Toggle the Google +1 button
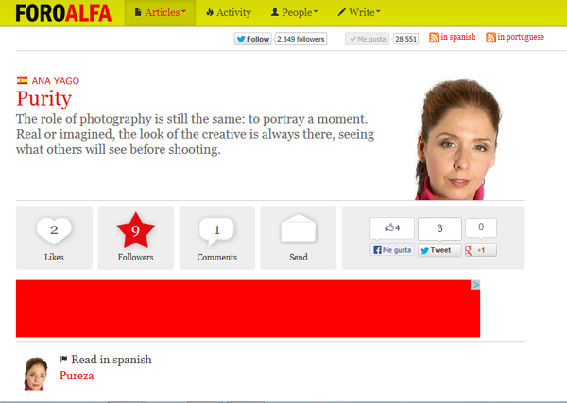 pyautogui.click(x=481, y=250)
